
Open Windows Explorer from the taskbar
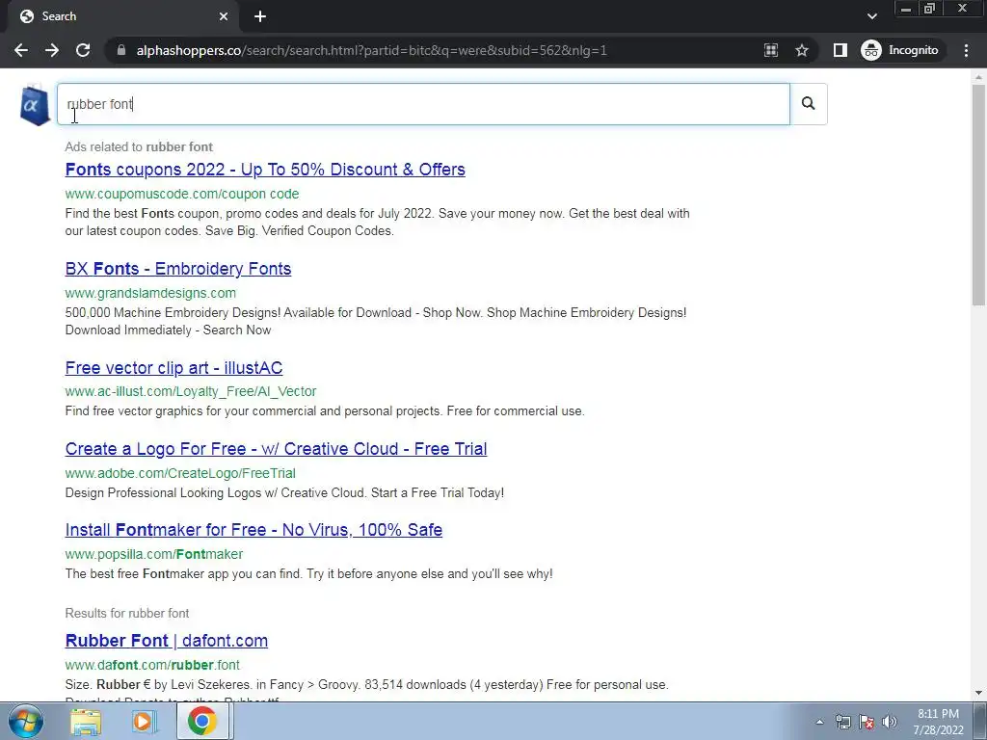(86, 721)
